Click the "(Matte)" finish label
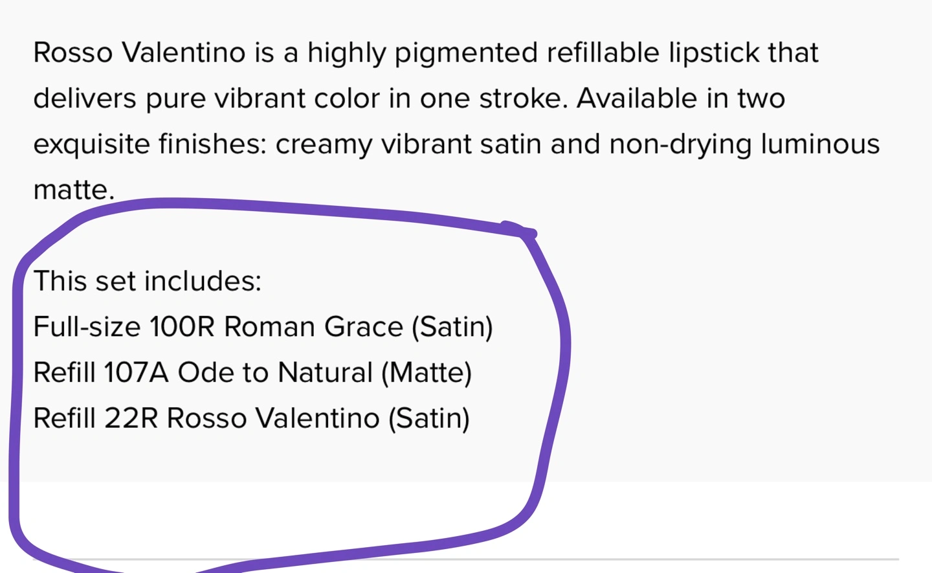This screenshot has height=573, width=932. click(x=427, y=373)
